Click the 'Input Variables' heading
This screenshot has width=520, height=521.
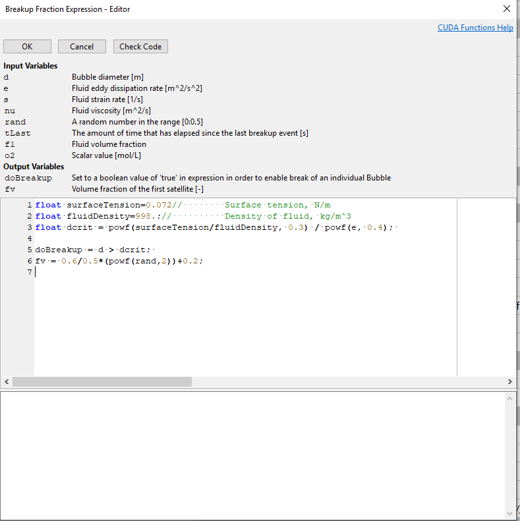pos(30,66)
